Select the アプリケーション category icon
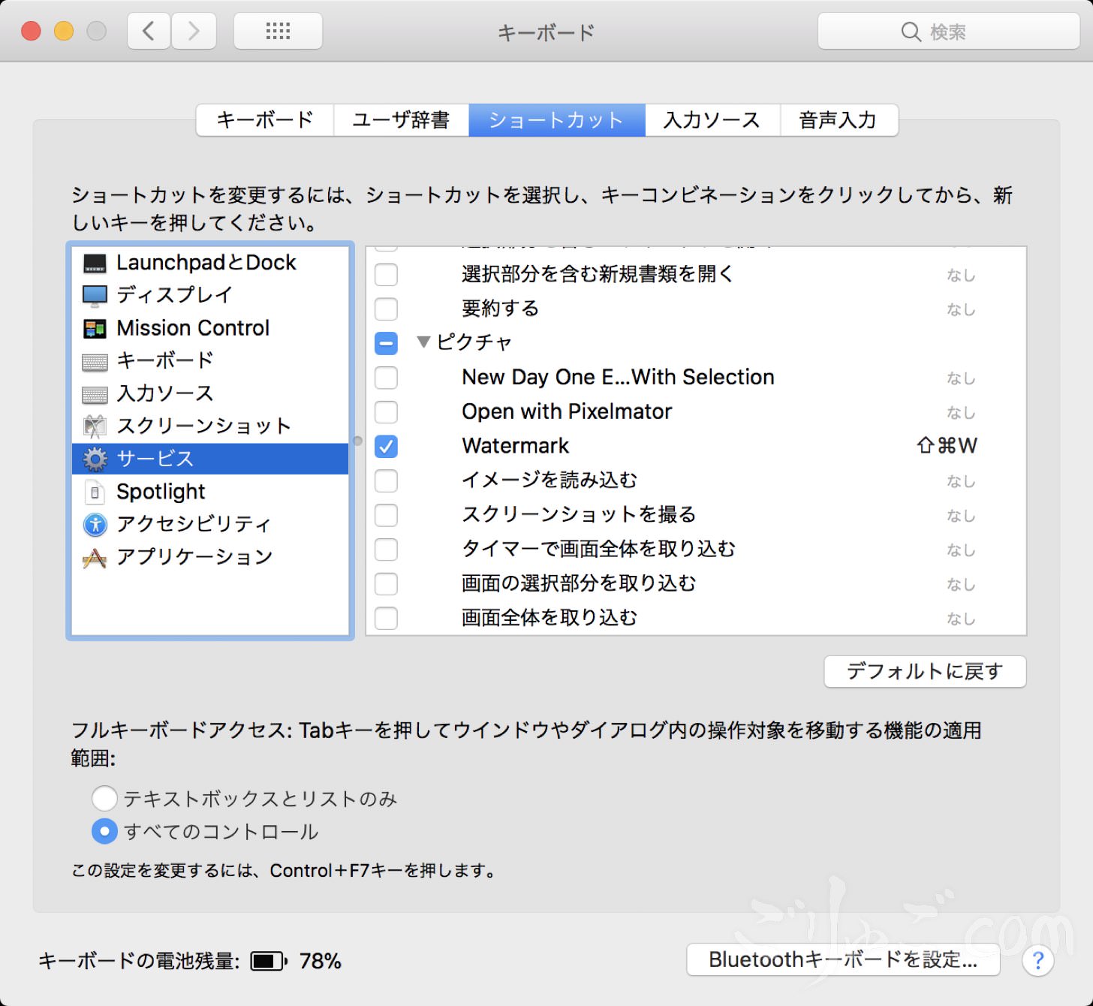This screenshot has width=1093, height=1006. [x=95, y=558]
